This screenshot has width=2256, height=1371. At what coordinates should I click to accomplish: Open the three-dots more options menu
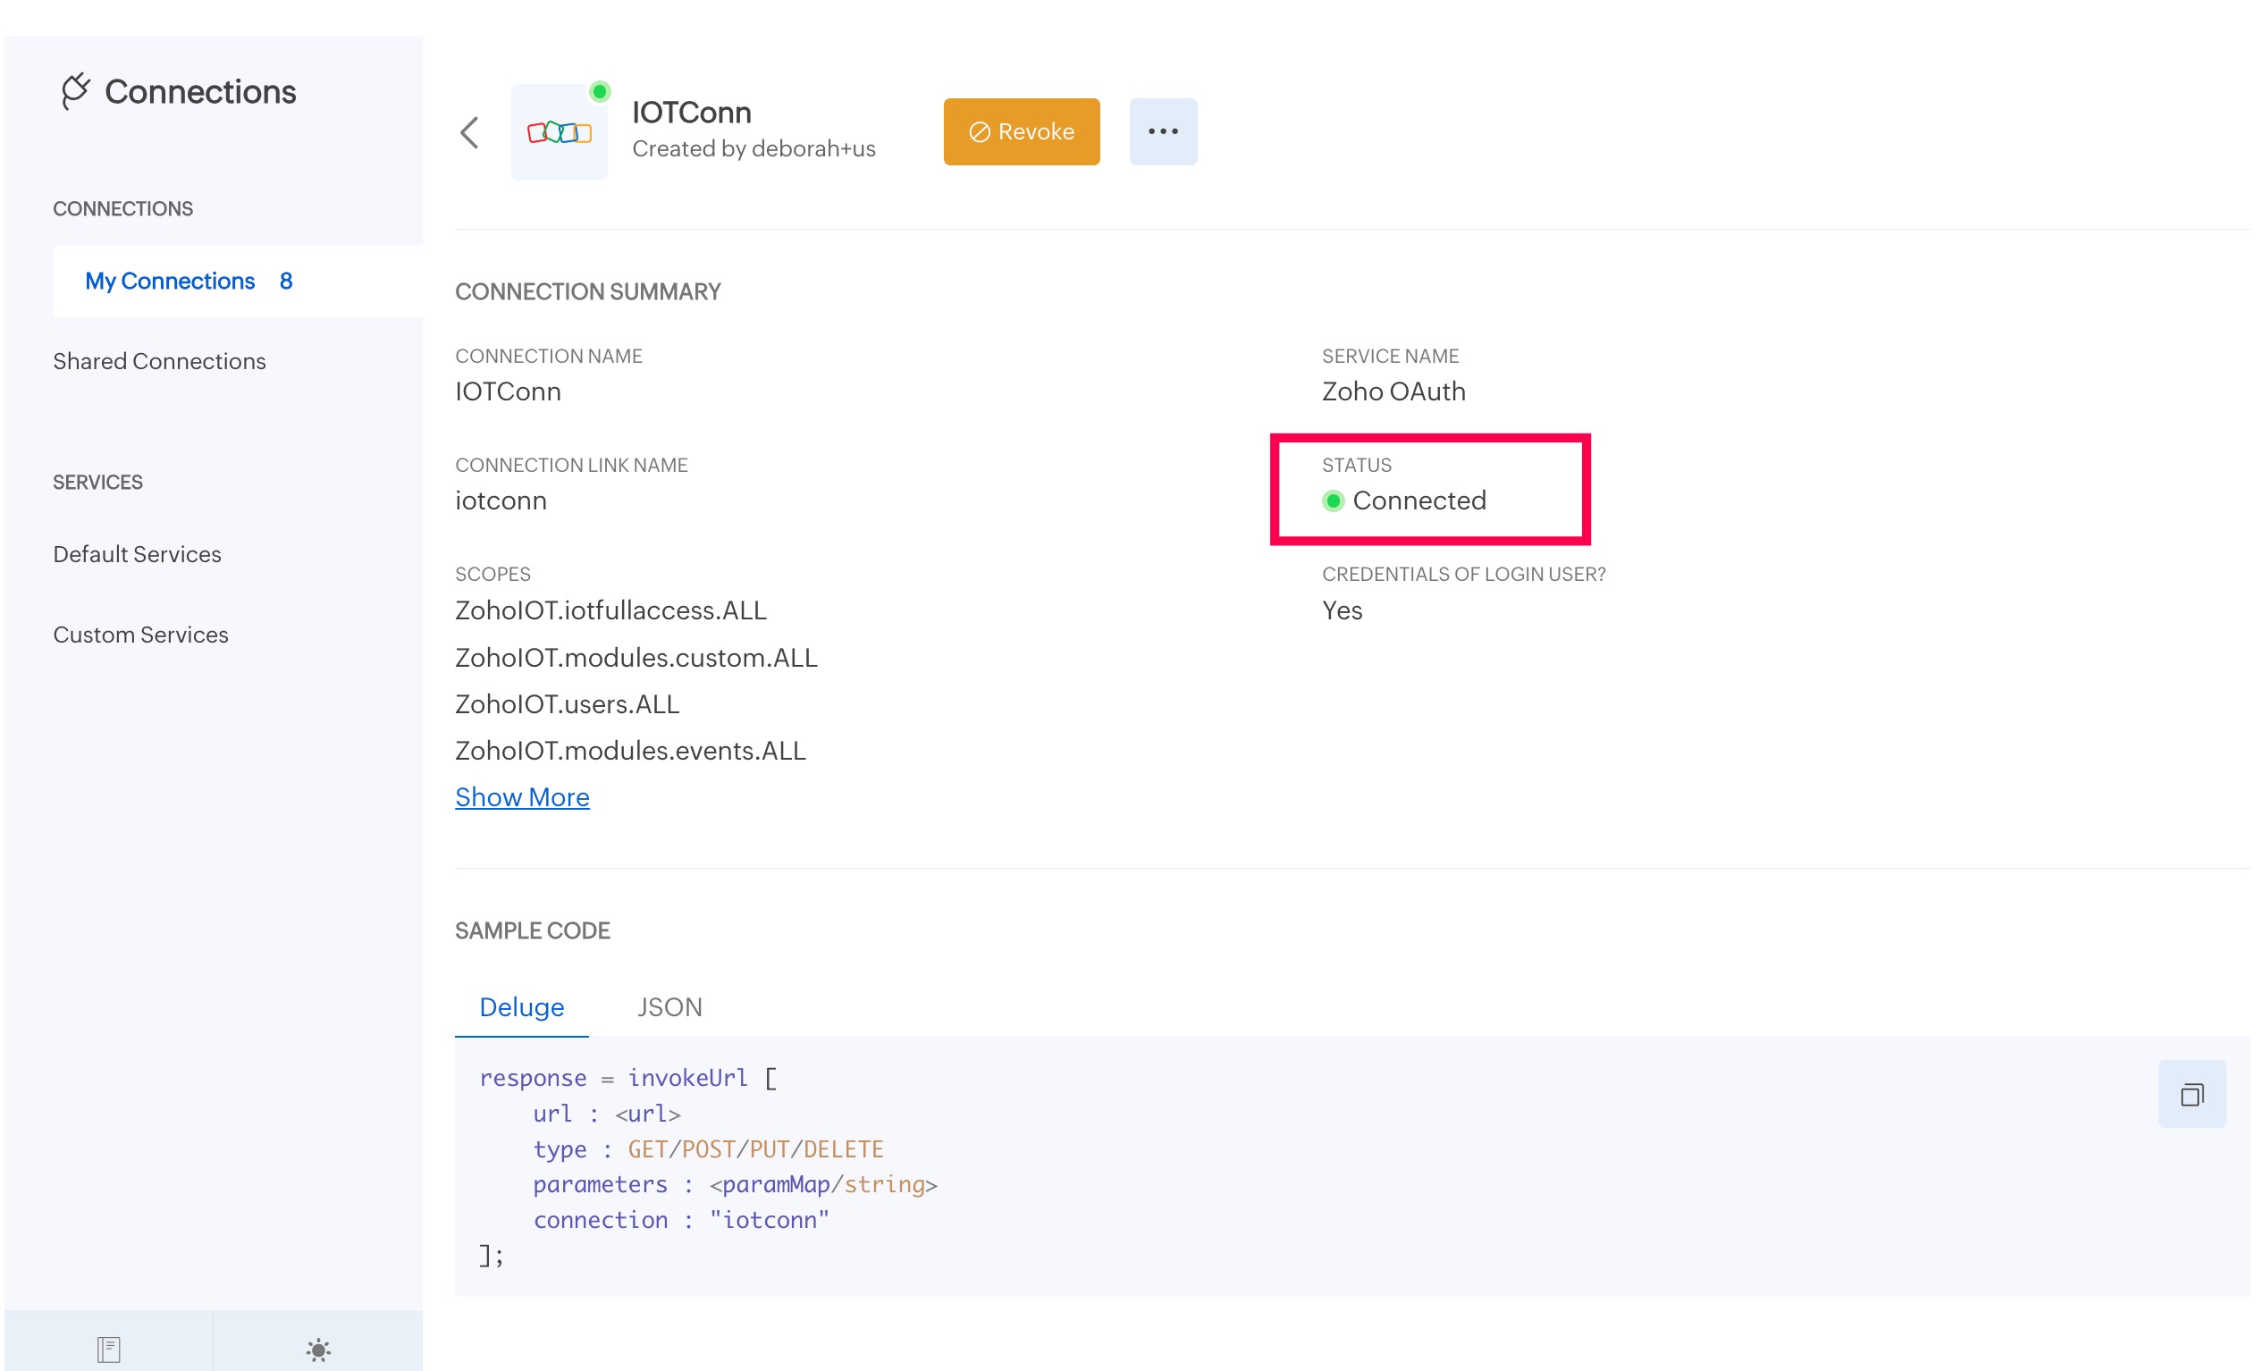pos(1163,131)
